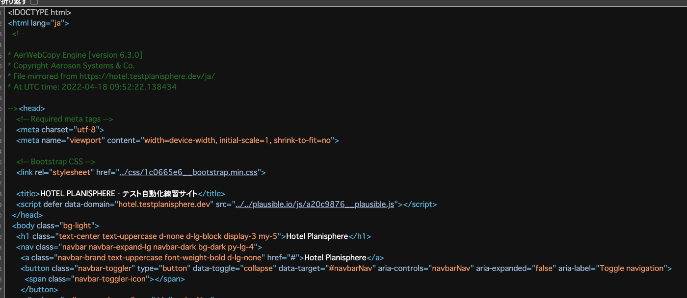
Task: Click the h1 class "text-center text-uppercase" attribute value
Action: [168, 236]
